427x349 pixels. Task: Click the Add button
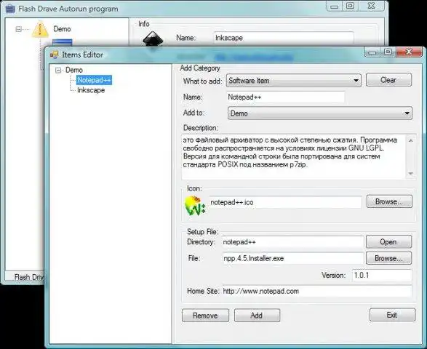pos(257,316)
